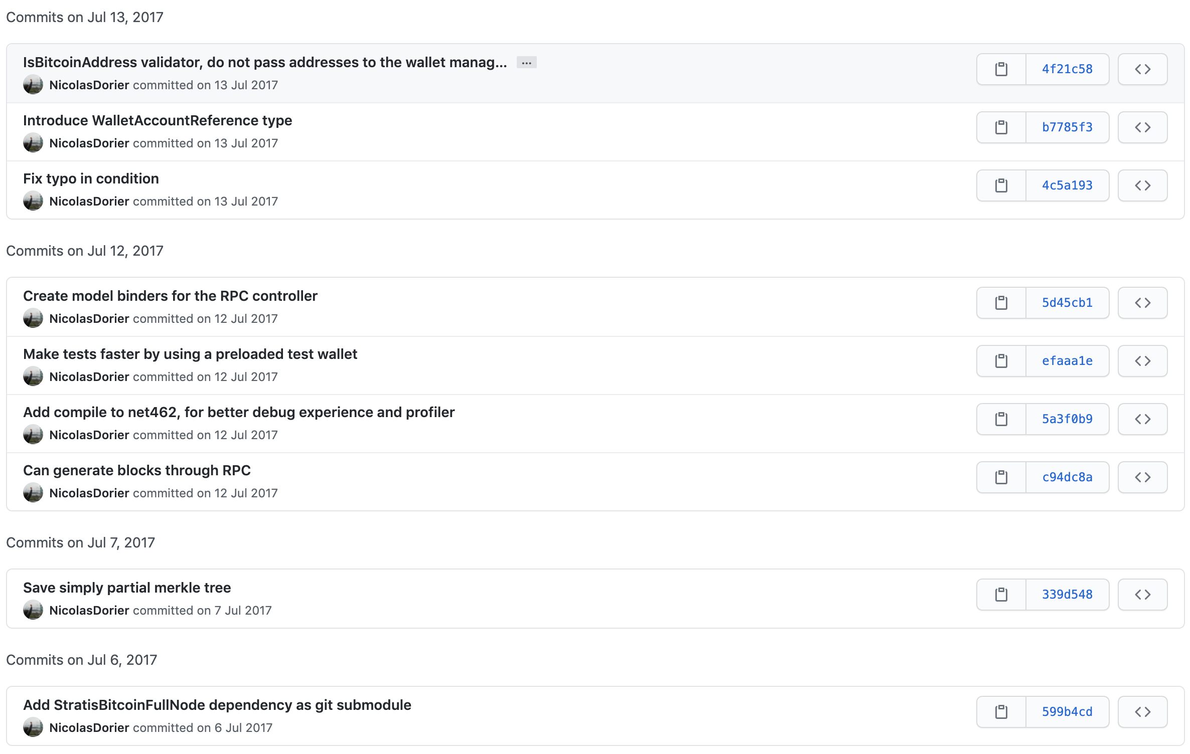Copy SHA of commit 5d45cb1

1001,303
